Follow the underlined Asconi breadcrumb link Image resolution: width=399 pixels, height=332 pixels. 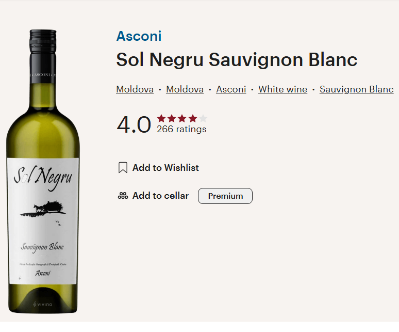click(231, 89)
